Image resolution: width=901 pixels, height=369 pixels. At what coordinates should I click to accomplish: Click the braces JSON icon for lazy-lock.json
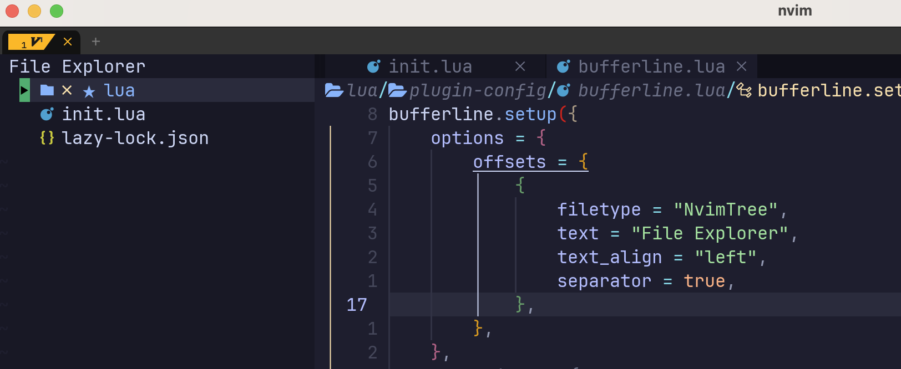[x=47, y=137]
